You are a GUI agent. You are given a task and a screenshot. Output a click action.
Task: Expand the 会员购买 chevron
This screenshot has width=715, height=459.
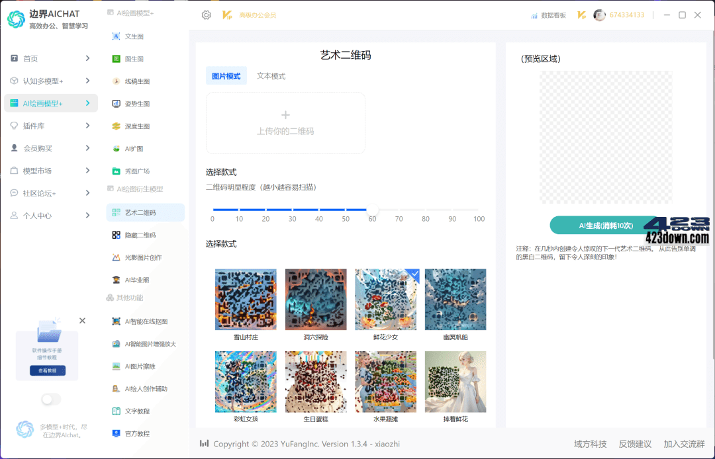87,148
